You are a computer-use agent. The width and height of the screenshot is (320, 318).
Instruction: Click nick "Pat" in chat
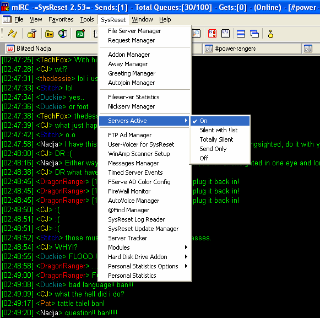point(46,304)
